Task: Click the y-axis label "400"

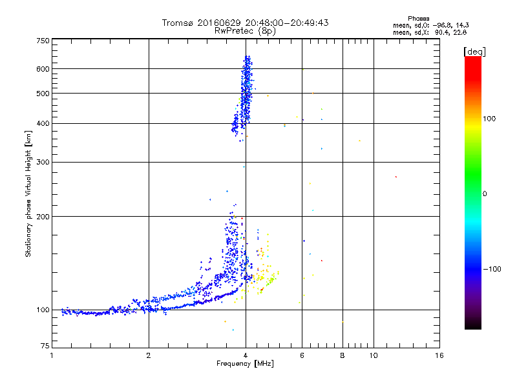Action: point(43,124)
